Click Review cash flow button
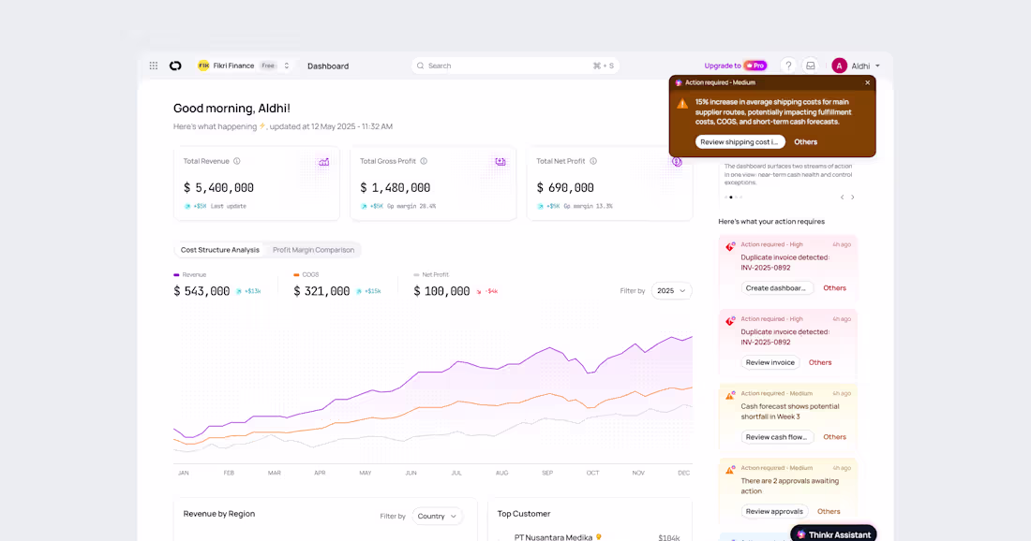 coord(777,436)
